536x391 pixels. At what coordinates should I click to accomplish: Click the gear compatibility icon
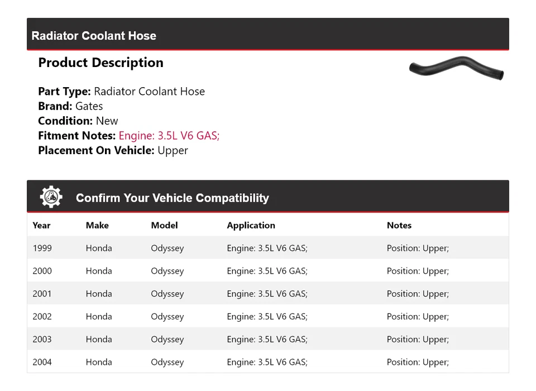point(51,197)
